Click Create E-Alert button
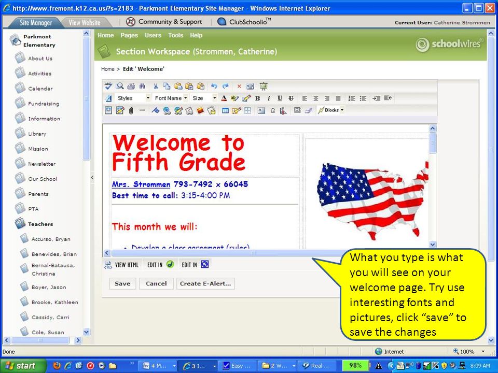Image resolution: width=498 pixels, height=373 pixels. tap(205, 283)
